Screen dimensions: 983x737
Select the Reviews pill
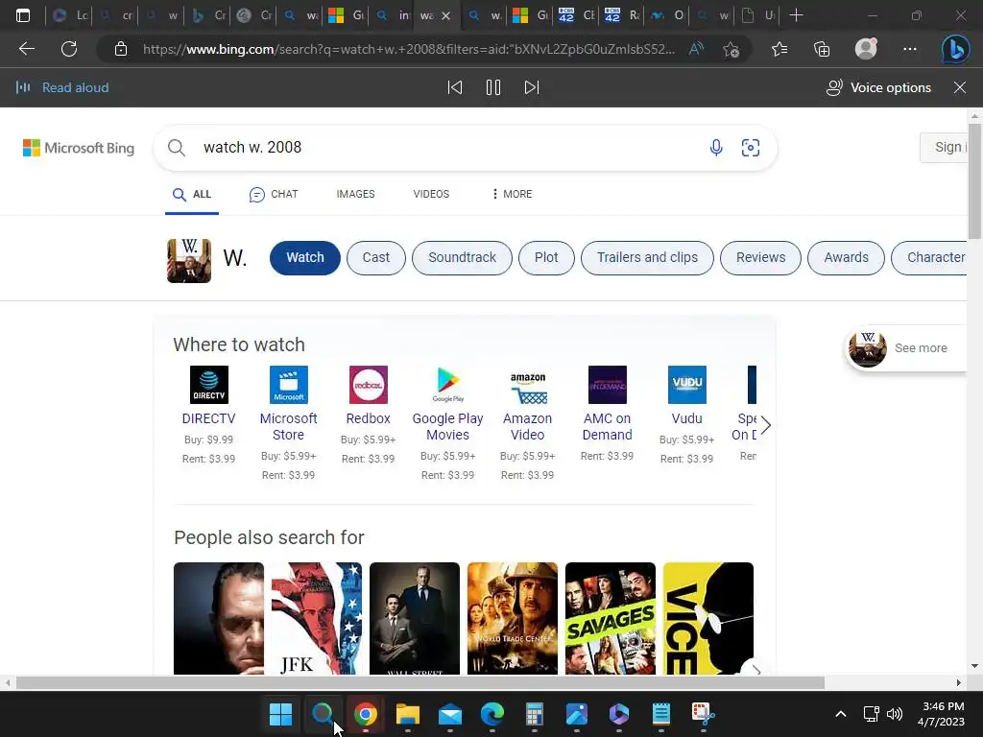point(760,257)
